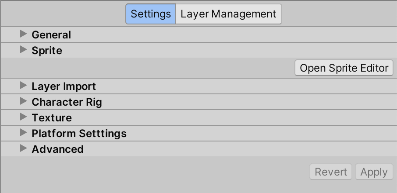The width and height of the screenshot is (397, 193).
Task: Select the Layer Import header text
Action: (64, 86)
